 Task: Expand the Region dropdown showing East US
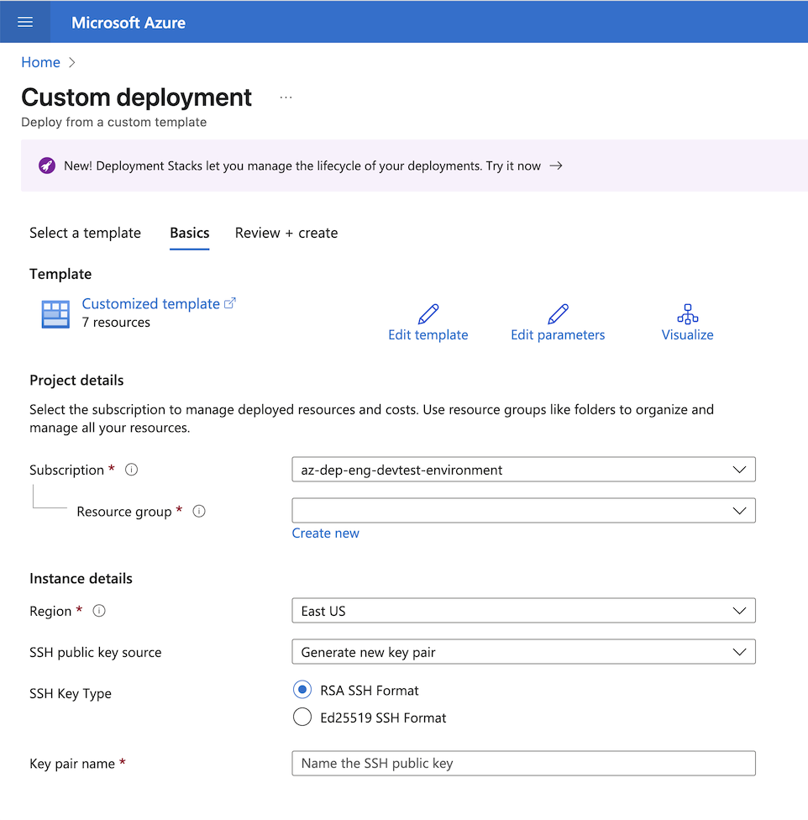[523, 611]
